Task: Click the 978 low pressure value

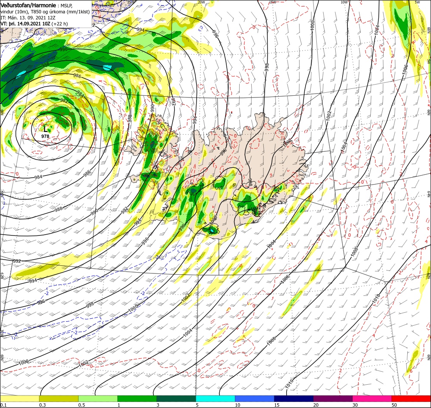Action: pos(45,136)
